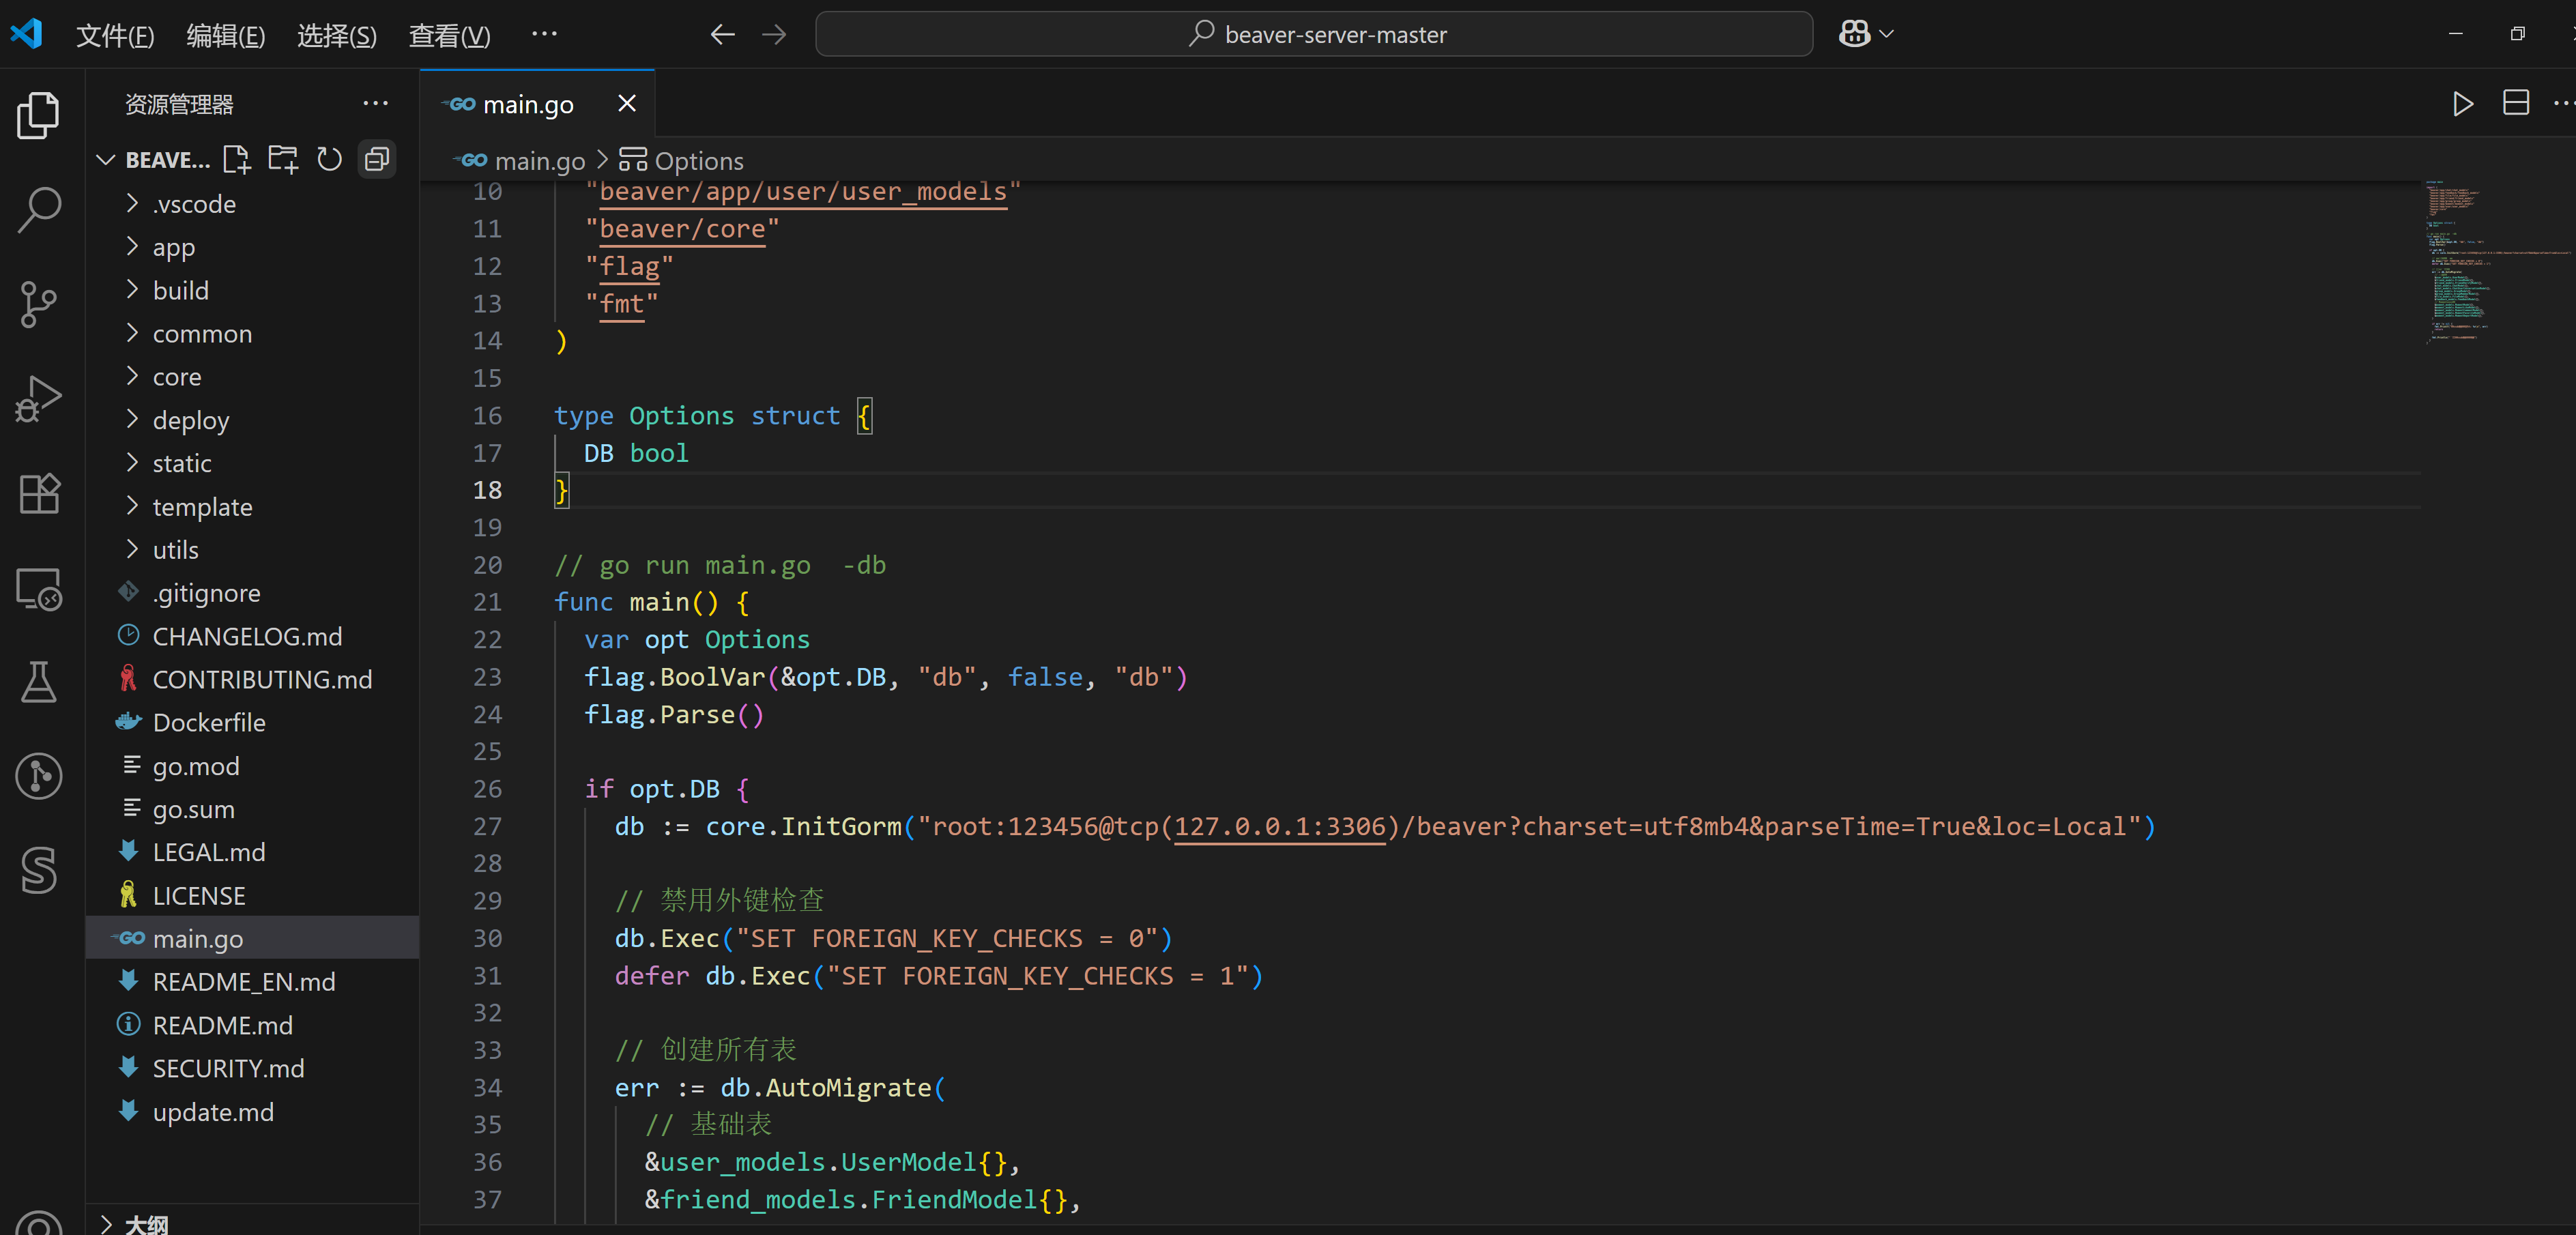The image size is (2576, 1235).
Task: Expand the utils folder
Action: pos(252,550)
